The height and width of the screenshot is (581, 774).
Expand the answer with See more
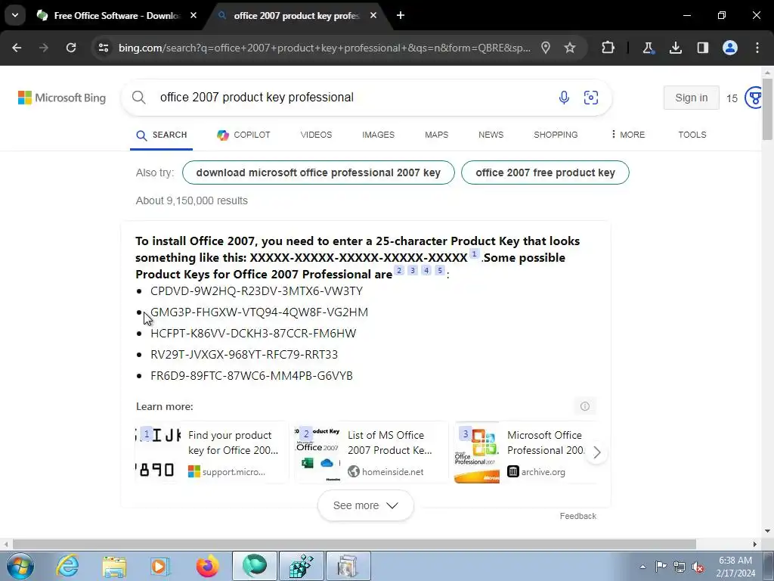[365, 505]
